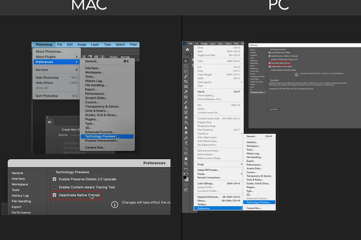The height and width of the screenshot is (240, 361).
Task: Select the Type tool in toolbar
Action: point(186,143)
